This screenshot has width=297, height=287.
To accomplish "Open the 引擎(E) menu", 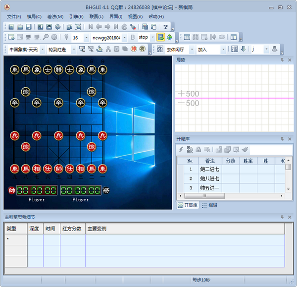I will (x=76, y=16).
